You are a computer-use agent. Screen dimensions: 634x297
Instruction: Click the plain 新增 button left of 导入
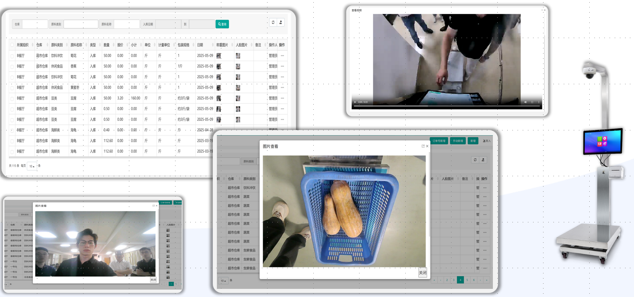(x=473, y=141)
